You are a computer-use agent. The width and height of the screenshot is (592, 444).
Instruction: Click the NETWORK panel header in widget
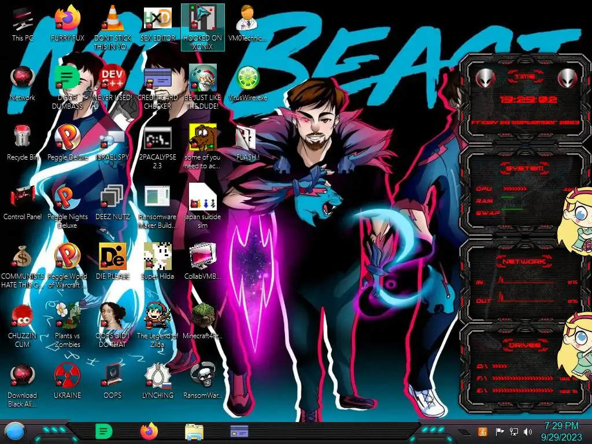point(524,261)
